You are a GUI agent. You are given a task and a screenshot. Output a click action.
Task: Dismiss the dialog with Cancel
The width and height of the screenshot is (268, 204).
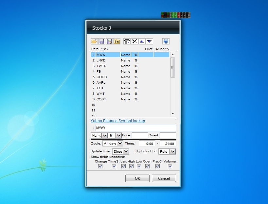[x=164, y=178]
